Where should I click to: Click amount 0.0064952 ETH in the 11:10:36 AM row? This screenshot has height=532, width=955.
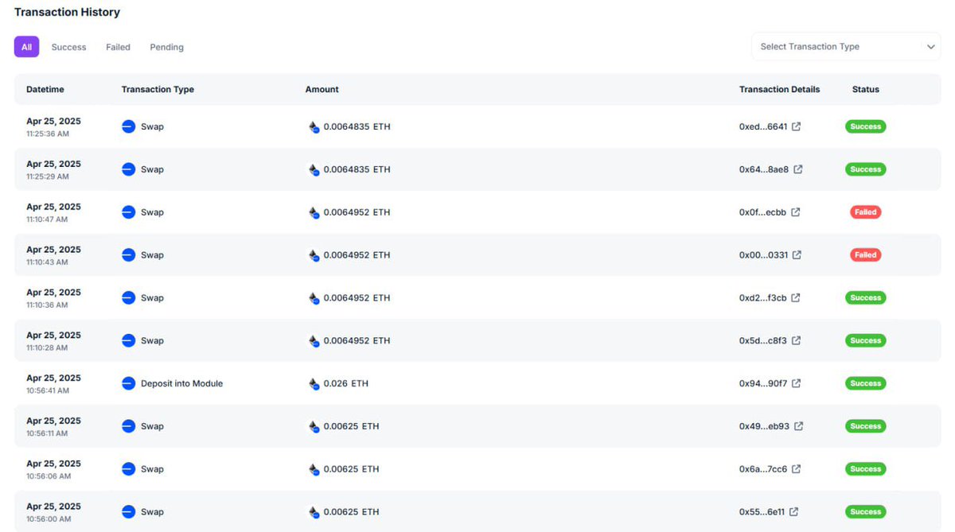[x=357, y=298]
